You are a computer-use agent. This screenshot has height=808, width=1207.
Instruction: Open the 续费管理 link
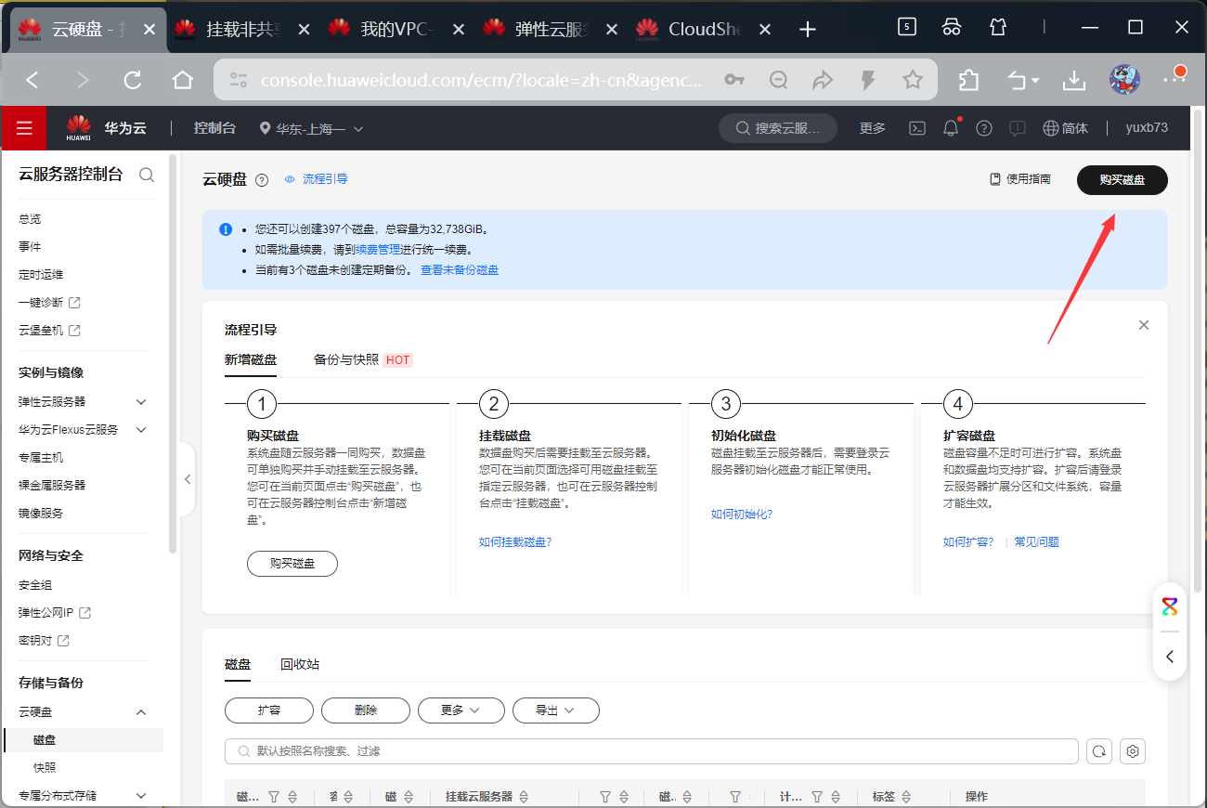click(378, 250)
